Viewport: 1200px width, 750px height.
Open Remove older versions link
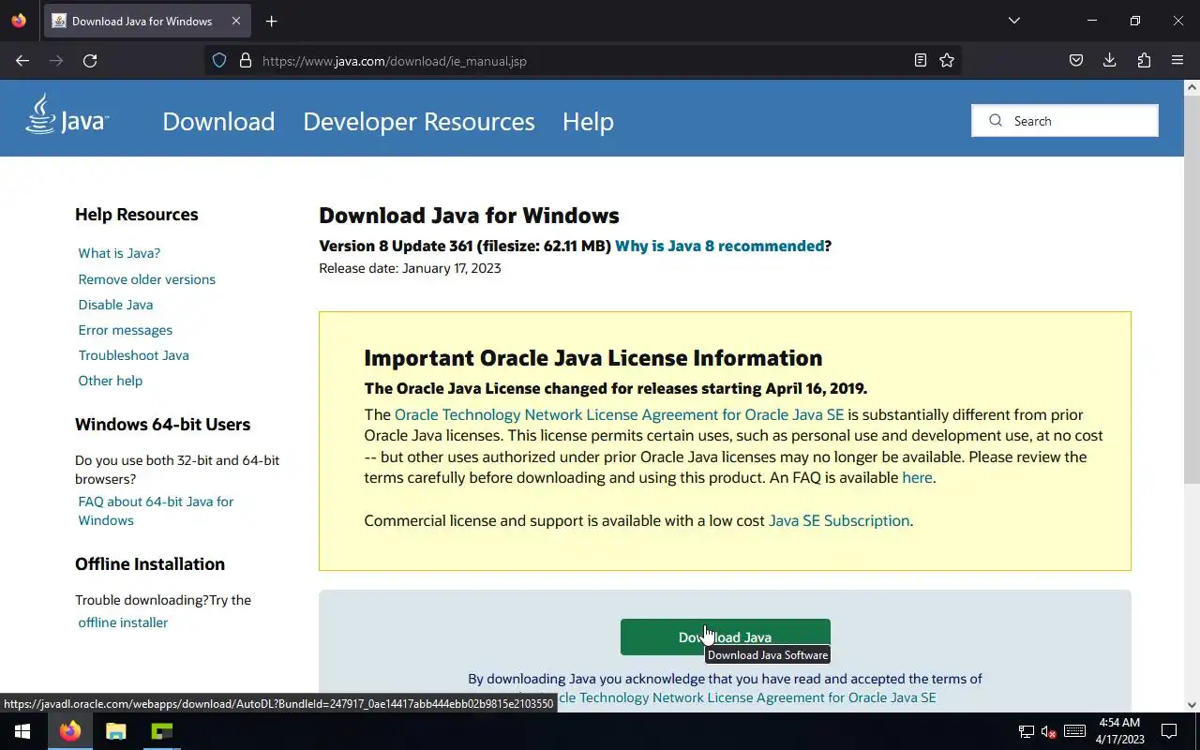tap(147, 279)
